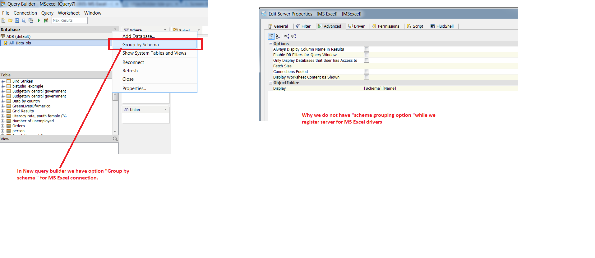Click the Orders table icon
The height and width of the screenshot is (258, 595).
tap(9, 126)
